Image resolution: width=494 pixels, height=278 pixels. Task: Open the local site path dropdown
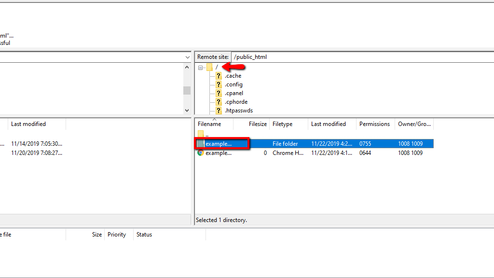188,57
